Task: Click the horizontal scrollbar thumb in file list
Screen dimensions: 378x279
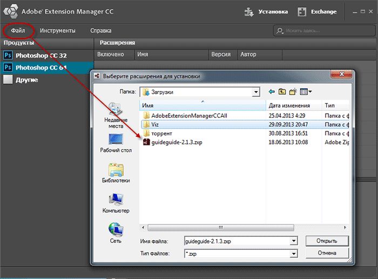Action: pyautogui.click(x=221, y=227)
